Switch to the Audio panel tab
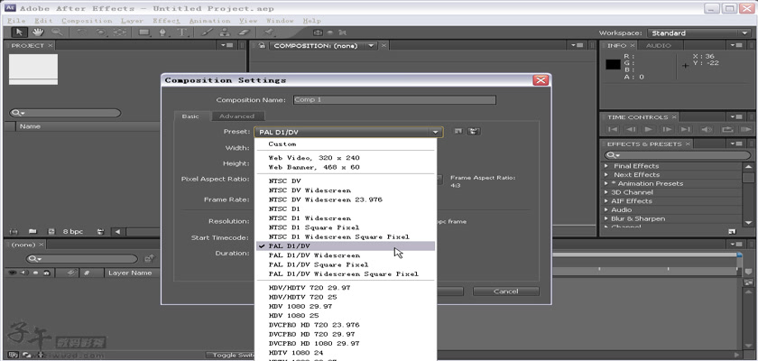Viewport: 758px width, 361px height. click(x=659, y=45)
